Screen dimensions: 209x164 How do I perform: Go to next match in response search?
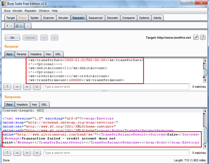pyautogui.click(x=37, y=153)
